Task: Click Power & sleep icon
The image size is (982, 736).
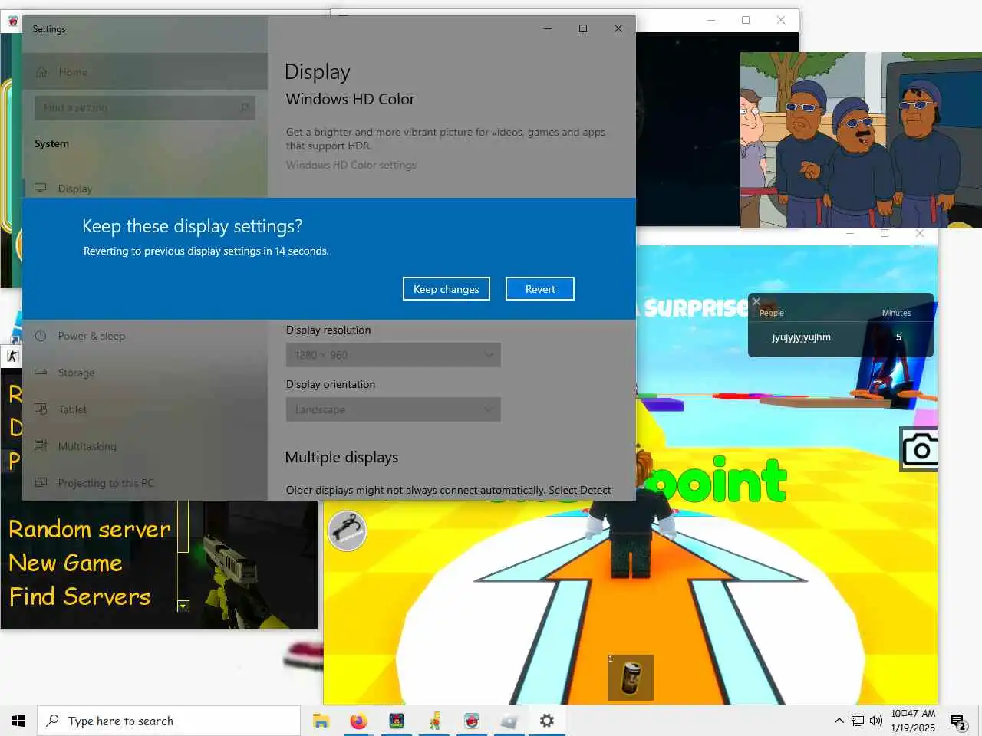Action: pos(41,336)
